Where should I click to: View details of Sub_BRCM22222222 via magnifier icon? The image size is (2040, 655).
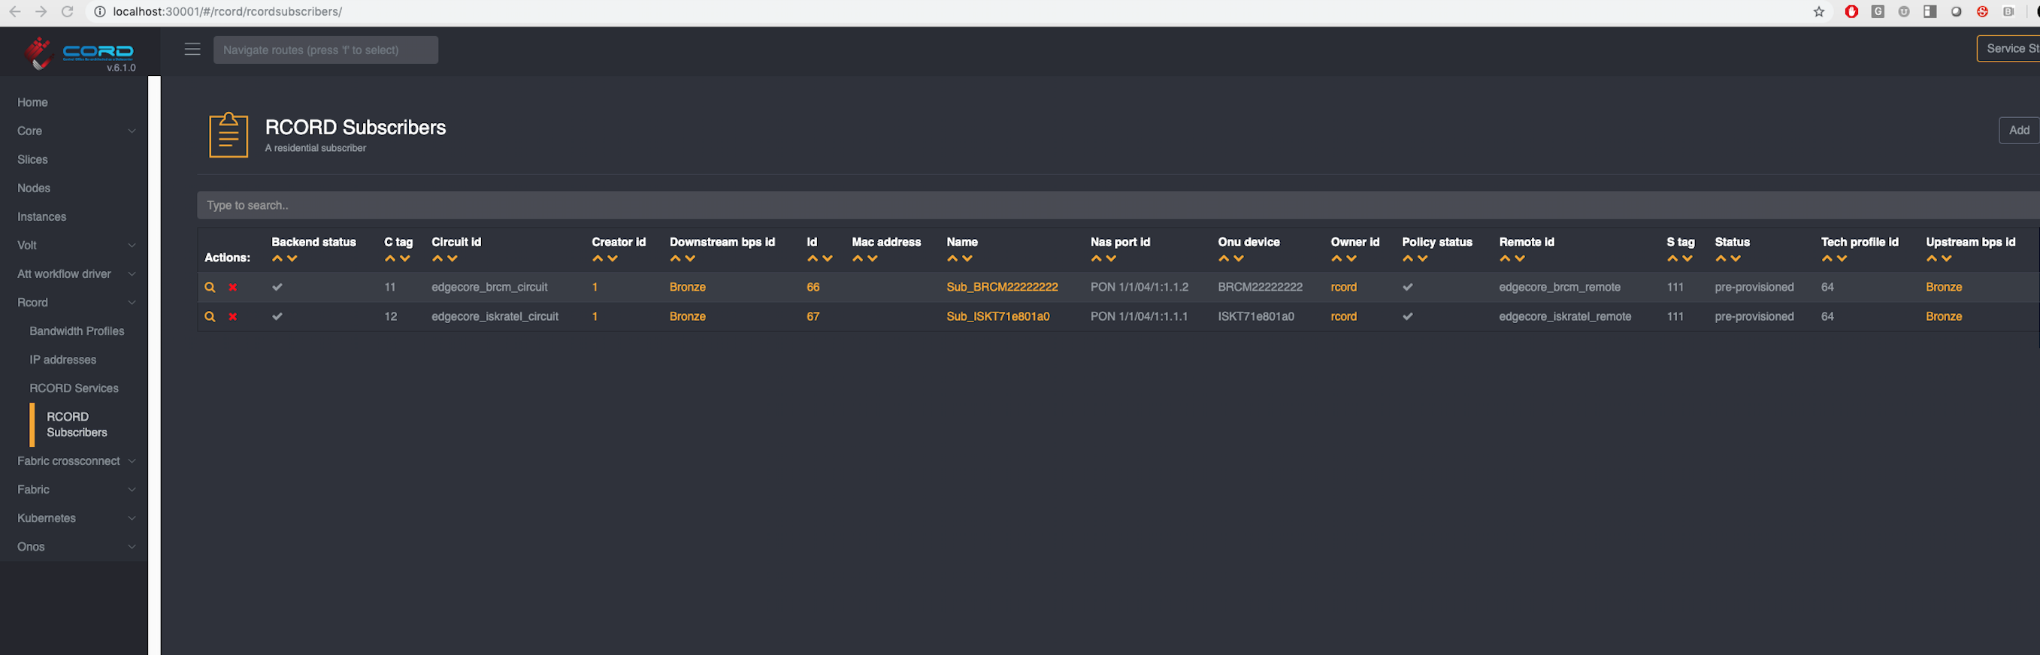pos(210,287)
